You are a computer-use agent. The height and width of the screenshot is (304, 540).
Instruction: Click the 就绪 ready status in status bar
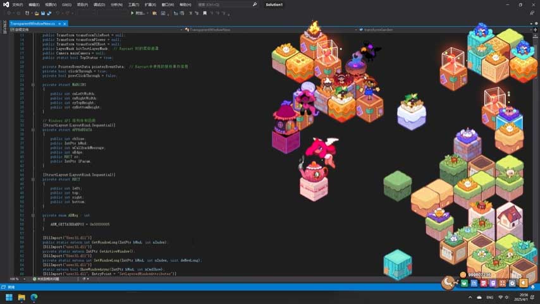coord(11,287)
